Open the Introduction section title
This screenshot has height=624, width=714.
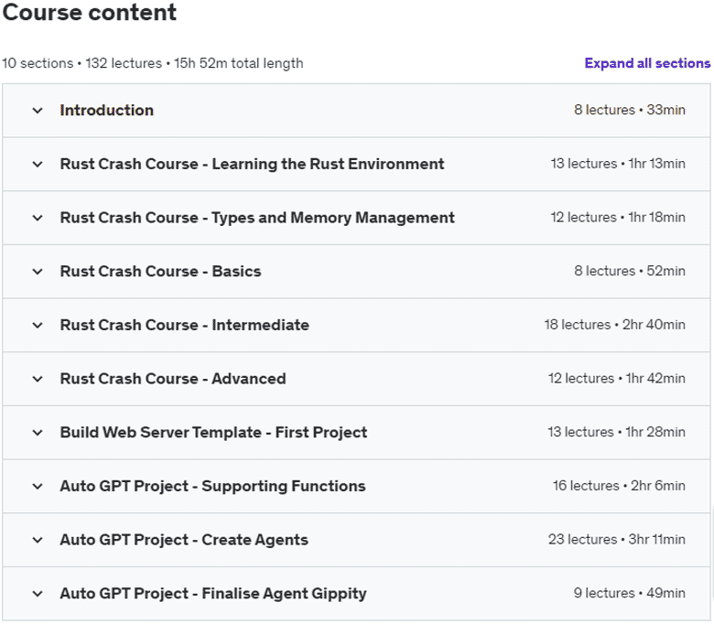coord(106,110)
